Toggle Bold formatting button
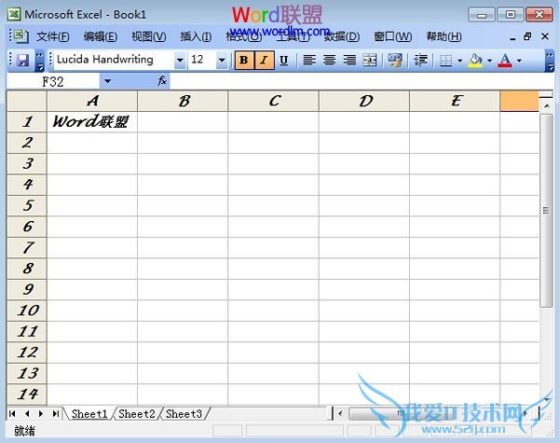This screenshot has height=443, width=559. coord(244,60)
